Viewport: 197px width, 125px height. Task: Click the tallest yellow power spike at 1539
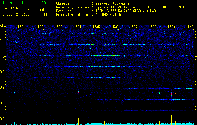coord(171,120)
